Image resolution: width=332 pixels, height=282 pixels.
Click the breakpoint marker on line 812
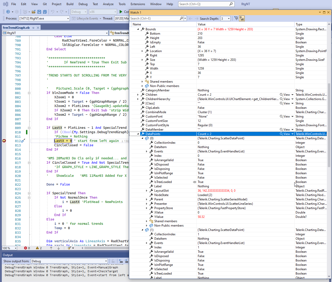tap(4, 141)
